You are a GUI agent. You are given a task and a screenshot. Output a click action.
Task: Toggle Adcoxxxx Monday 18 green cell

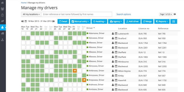(23, 38)
